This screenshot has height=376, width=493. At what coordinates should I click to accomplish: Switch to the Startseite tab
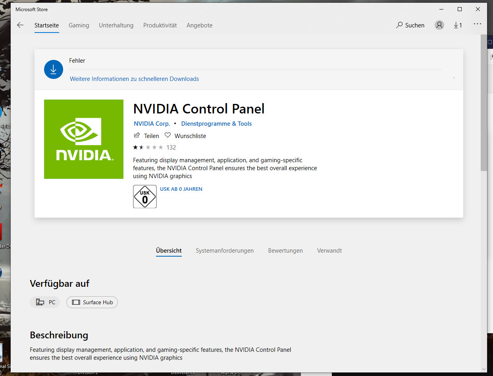(x=46, y=25)
